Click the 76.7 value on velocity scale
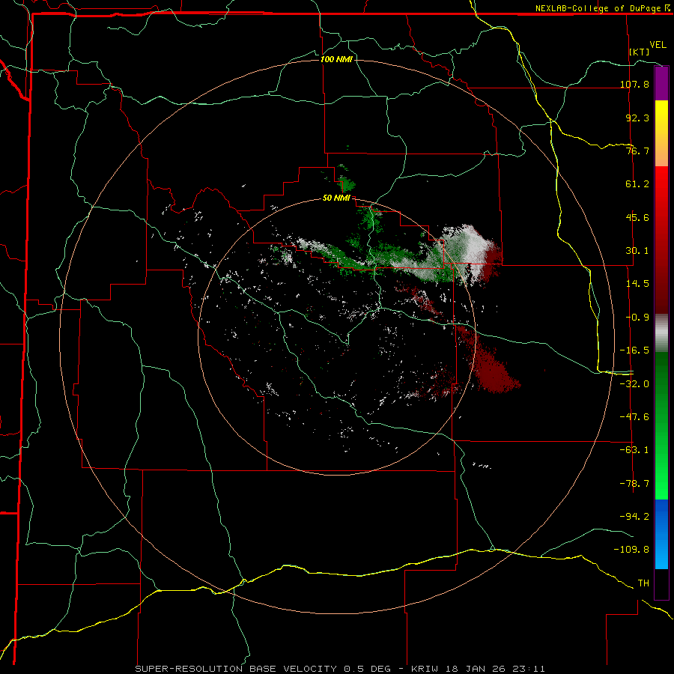 [637, 151]
